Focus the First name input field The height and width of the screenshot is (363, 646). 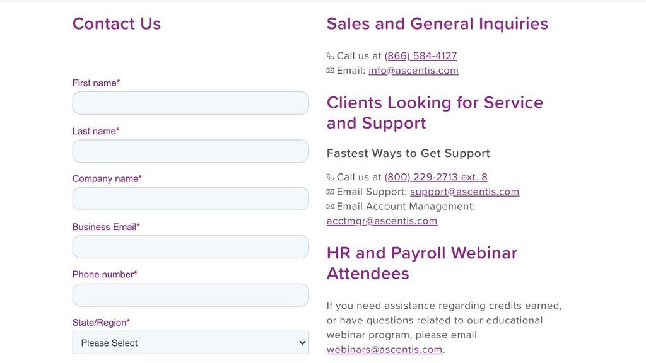click(x=191, y=103)
